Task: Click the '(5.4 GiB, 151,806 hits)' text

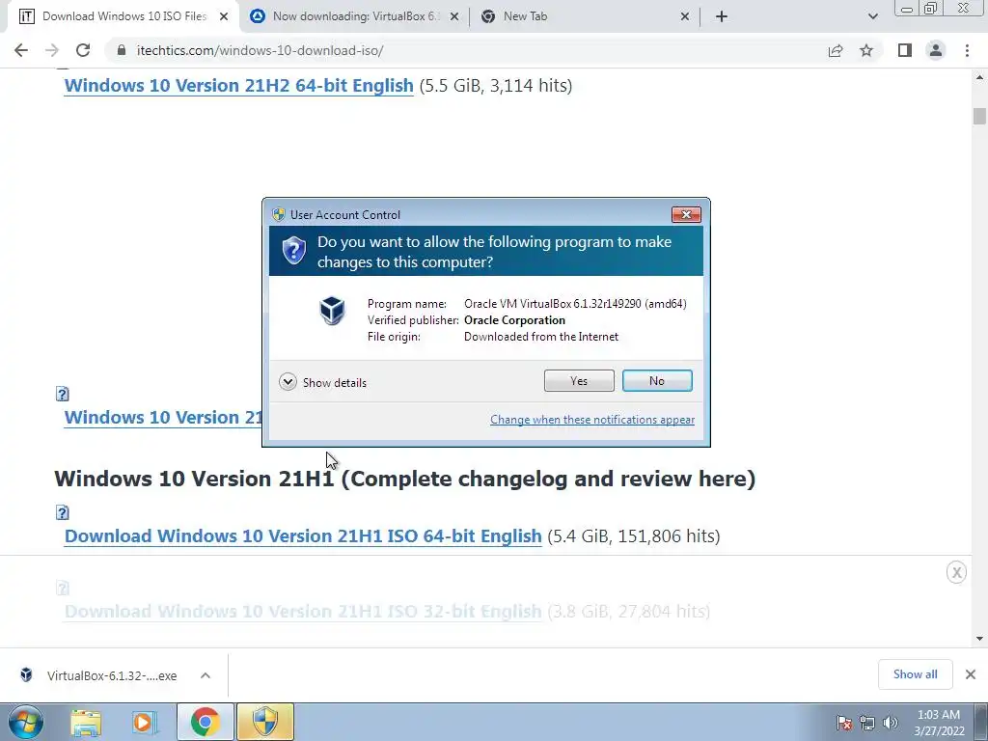Action: 633,535
